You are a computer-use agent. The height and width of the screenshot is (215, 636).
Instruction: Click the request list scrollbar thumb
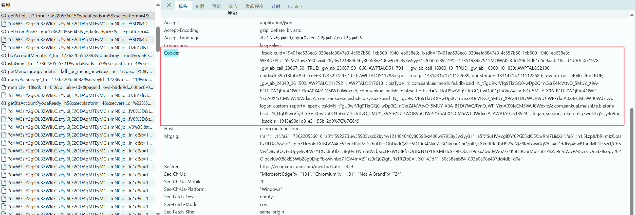pyautogui.click(x=158, y=39)
